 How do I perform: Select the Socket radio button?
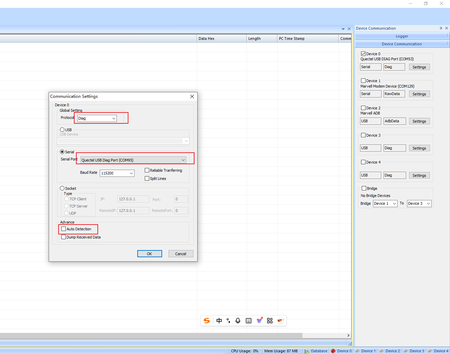point(62,188)
